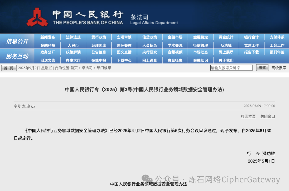Set font size to 大
This screenshot has width=289, height=191.
24,106
